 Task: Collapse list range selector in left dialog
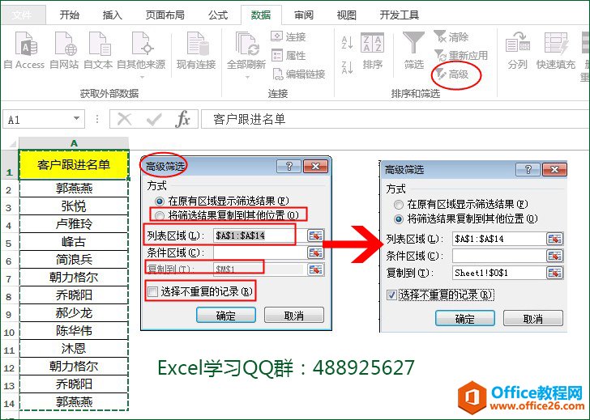point(315,235)
